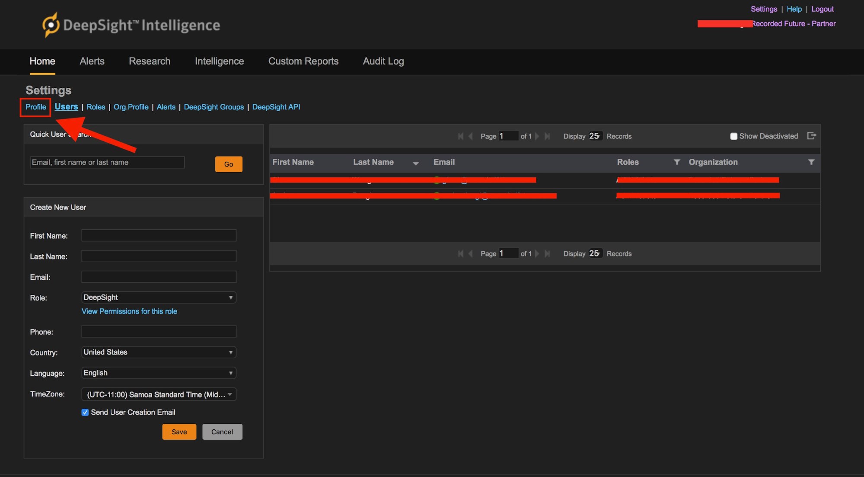Go to first page in top pager
The width and height of the screenshot is (864, 477).
pyautogui.click(x=461, y=136)
